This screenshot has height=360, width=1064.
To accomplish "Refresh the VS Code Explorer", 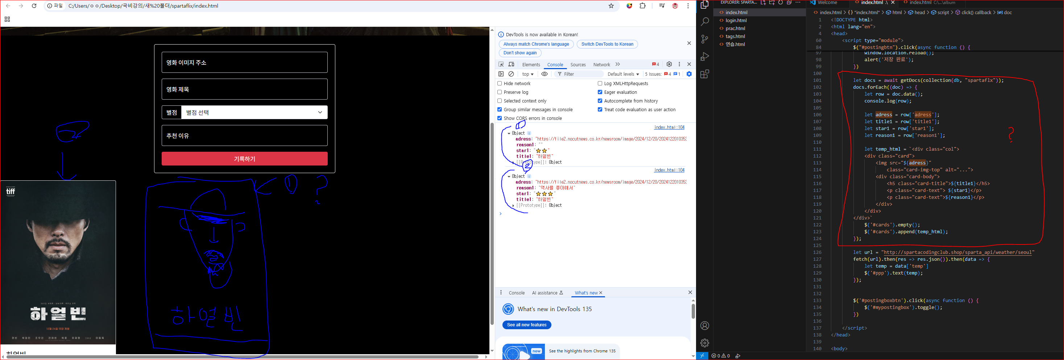I will (781, 3).
